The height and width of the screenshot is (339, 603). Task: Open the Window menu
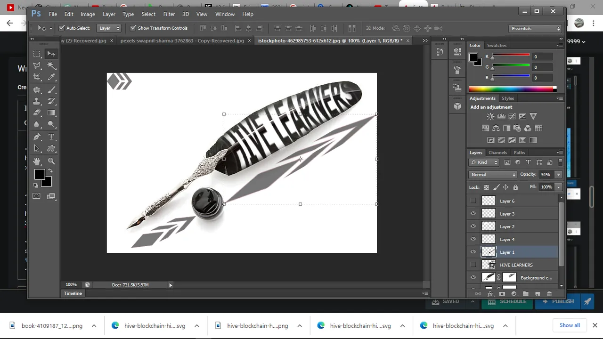(x=225, y=14)
